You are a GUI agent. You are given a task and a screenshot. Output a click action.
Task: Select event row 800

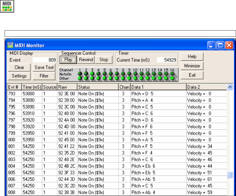117,140
